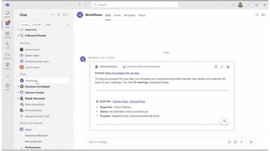Click the Type a message field
Image resolution: width=270 pixels, height=151 pixels.
click(x=155, y=142)
